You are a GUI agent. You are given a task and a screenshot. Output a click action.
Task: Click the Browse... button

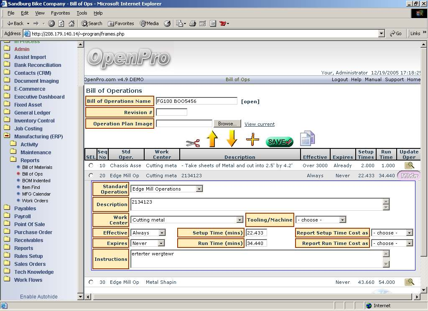pos(227,124)
